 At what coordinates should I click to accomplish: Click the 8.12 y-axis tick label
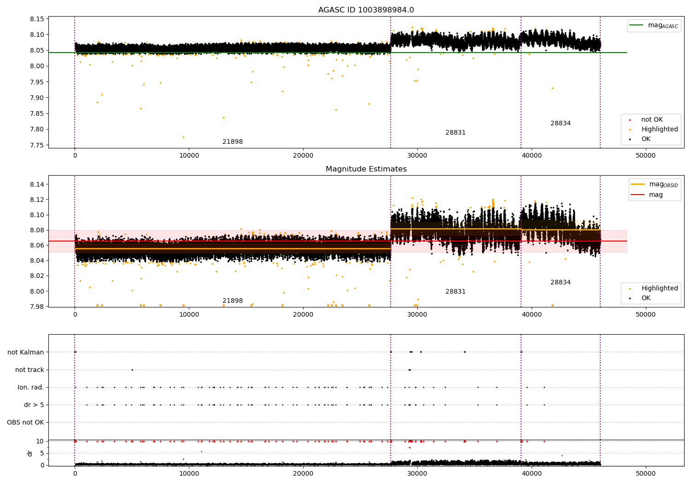(37, 200)
